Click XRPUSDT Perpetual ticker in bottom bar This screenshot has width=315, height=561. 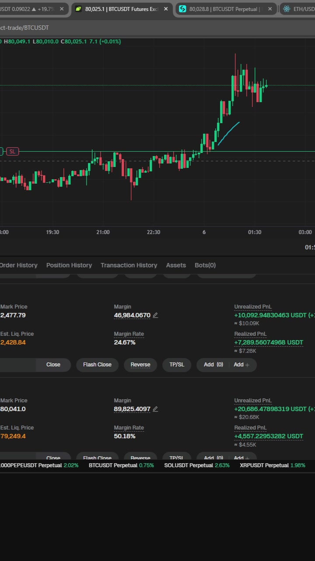pos(273,465)
